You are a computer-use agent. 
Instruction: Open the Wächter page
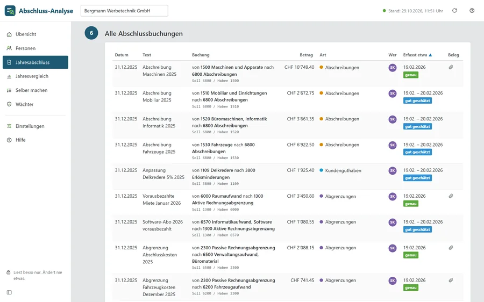coord(35,104)
